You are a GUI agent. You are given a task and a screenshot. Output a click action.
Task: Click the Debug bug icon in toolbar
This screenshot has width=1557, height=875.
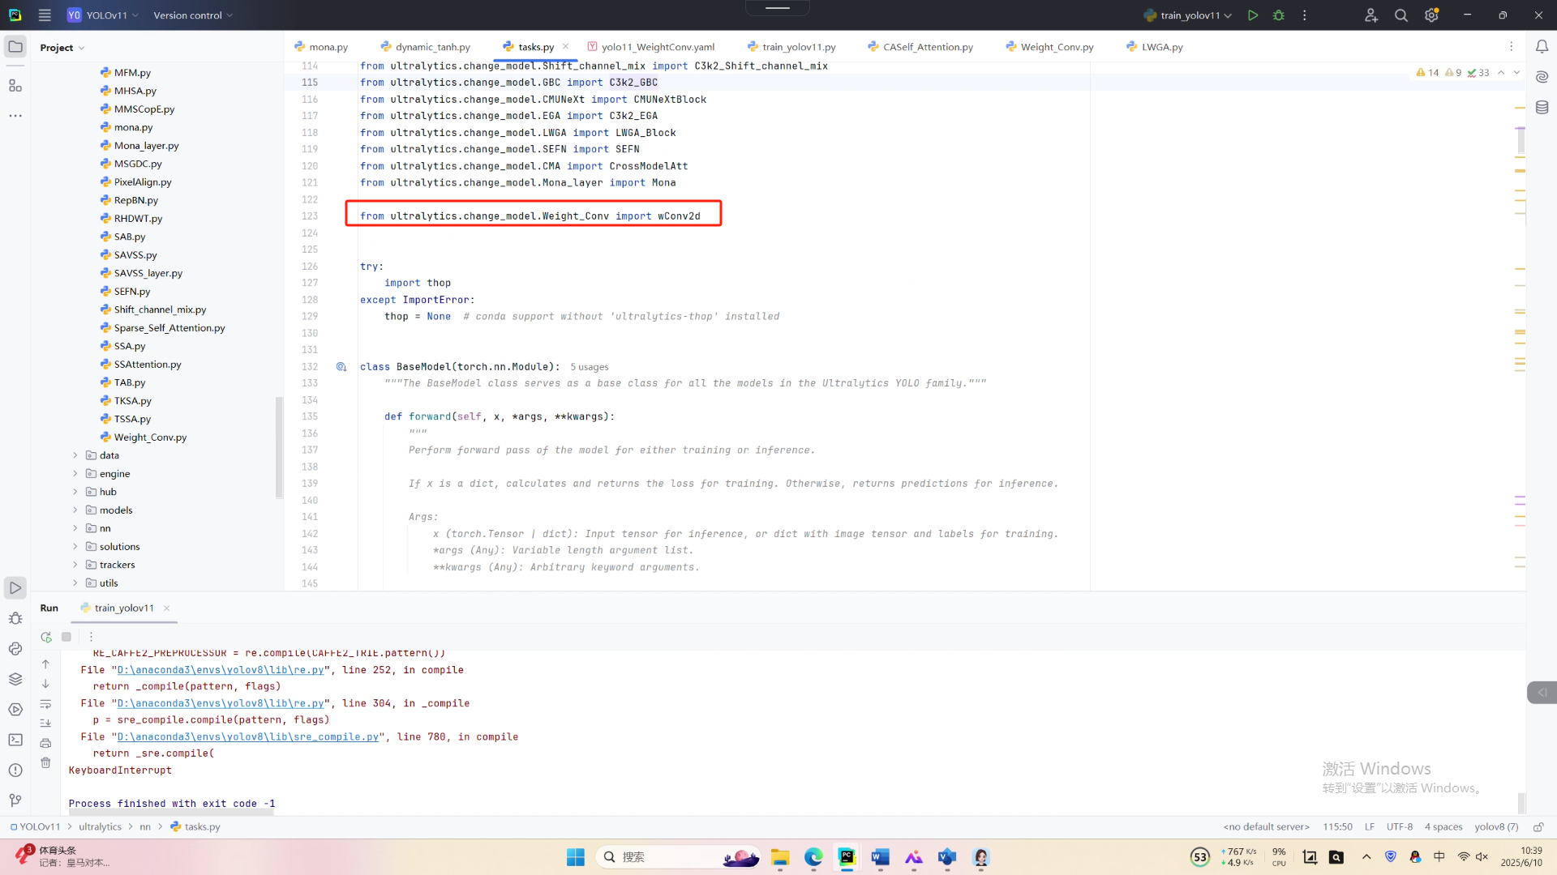tap(1279, 15)
